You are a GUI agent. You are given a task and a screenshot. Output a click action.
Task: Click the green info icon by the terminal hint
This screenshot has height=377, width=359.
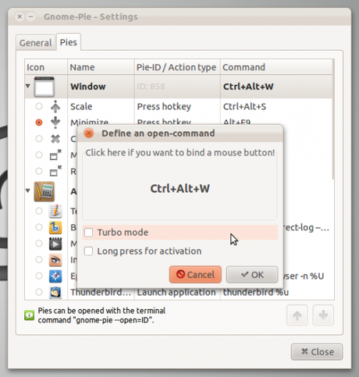click(x=30, y=315)
